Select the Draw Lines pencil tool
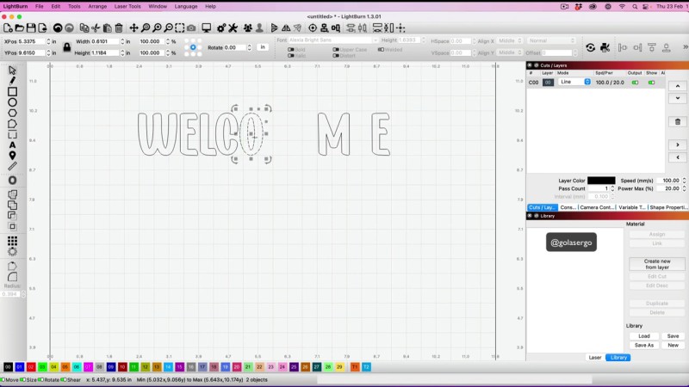 pos(12,80)
